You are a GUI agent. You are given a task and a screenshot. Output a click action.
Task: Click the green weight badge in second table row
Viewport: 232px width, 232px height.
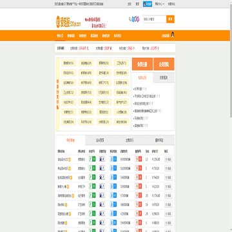click(92, 168)
